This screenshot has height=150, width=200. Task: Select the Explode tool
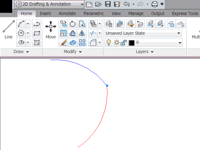pos(72,42)
